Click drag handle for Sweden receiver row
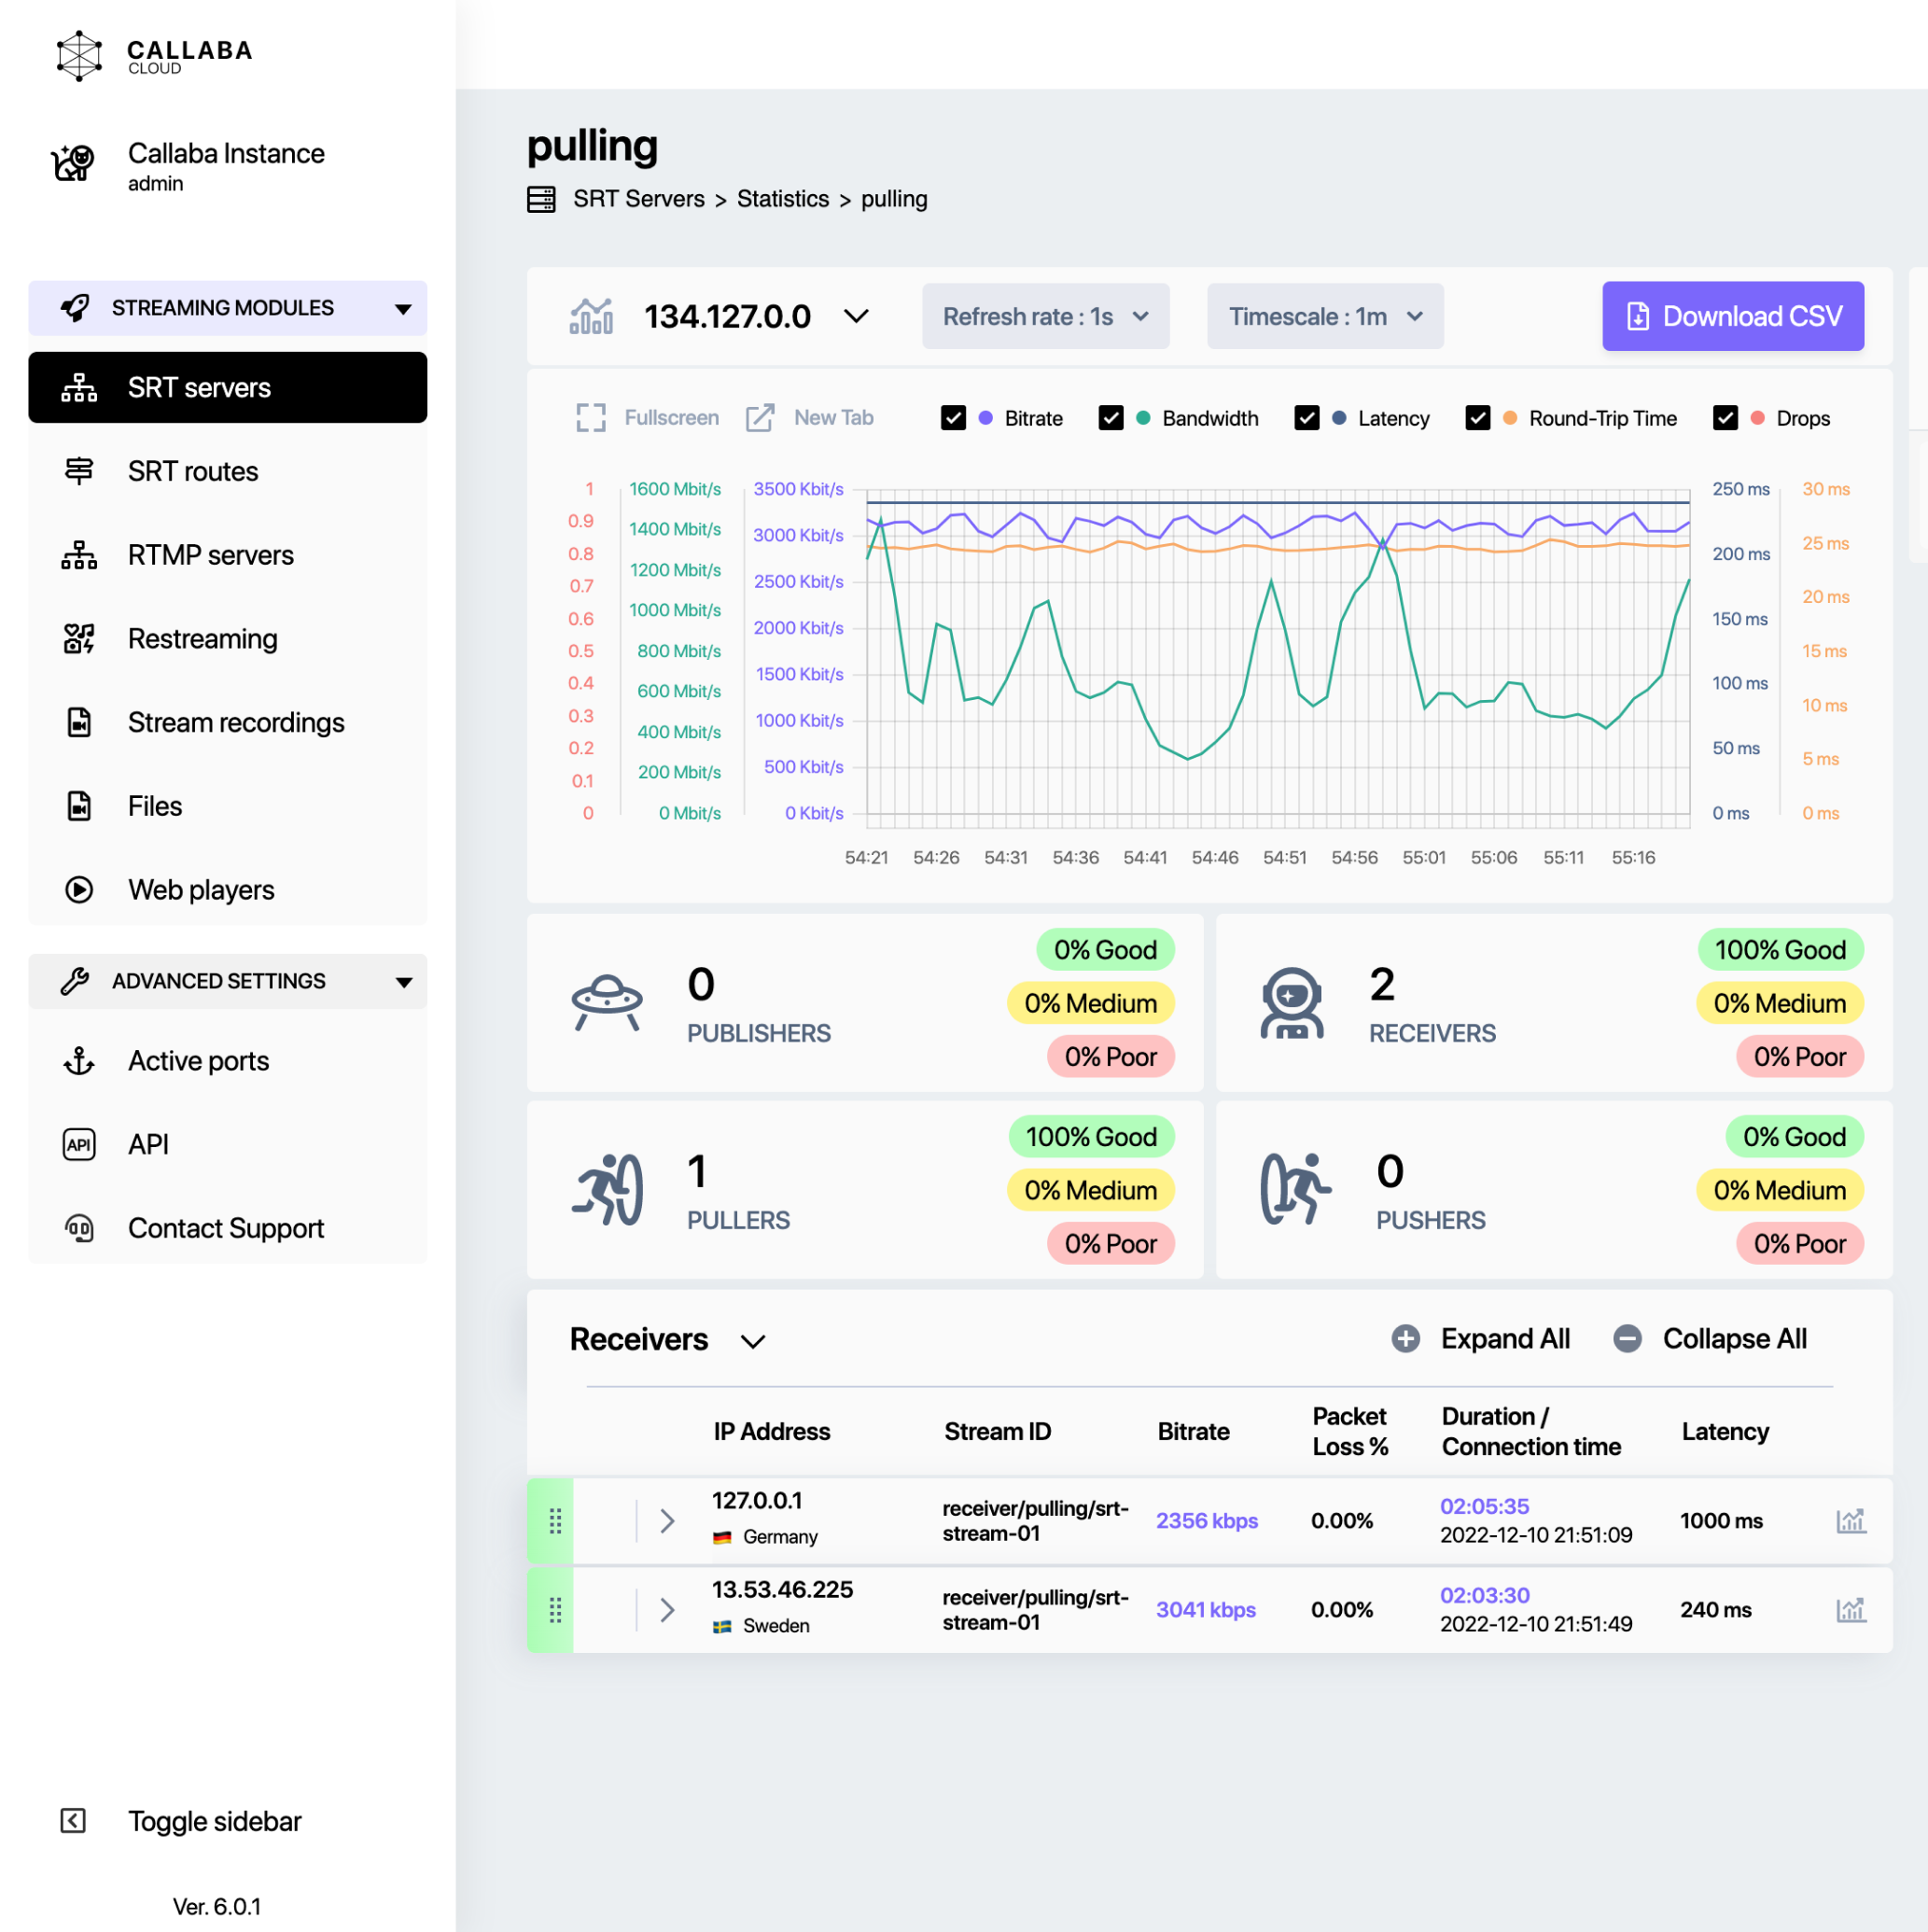 click(555, 1610)
